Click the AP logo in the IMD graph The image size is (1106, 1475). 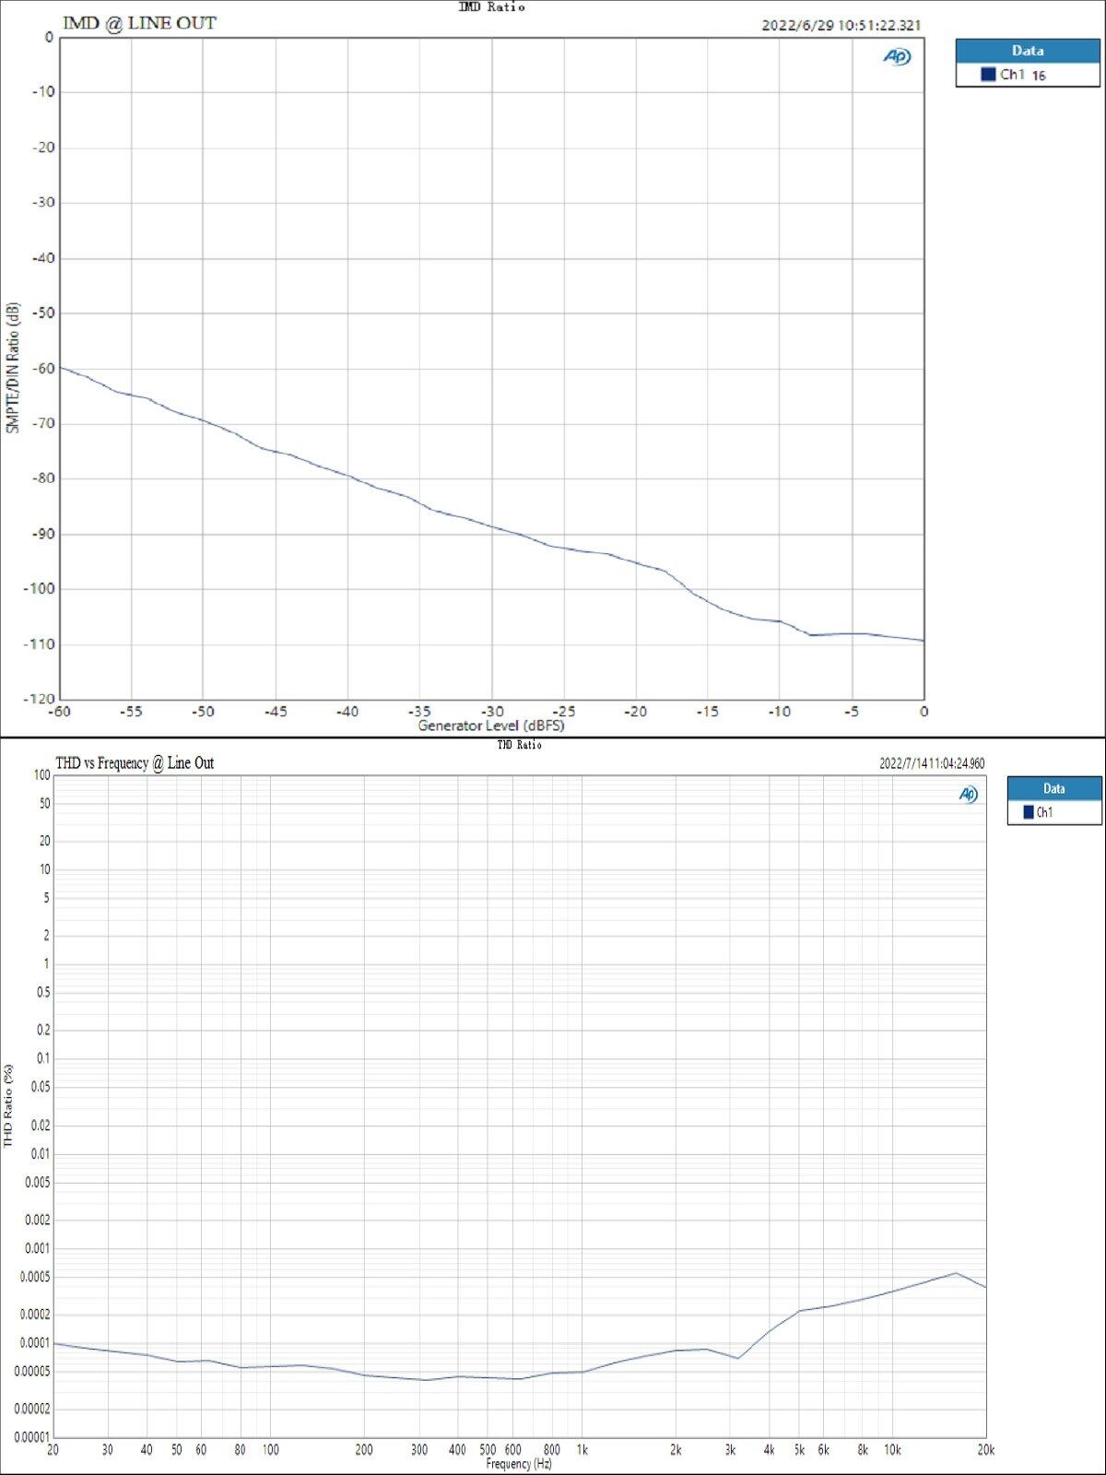point(896,57)
